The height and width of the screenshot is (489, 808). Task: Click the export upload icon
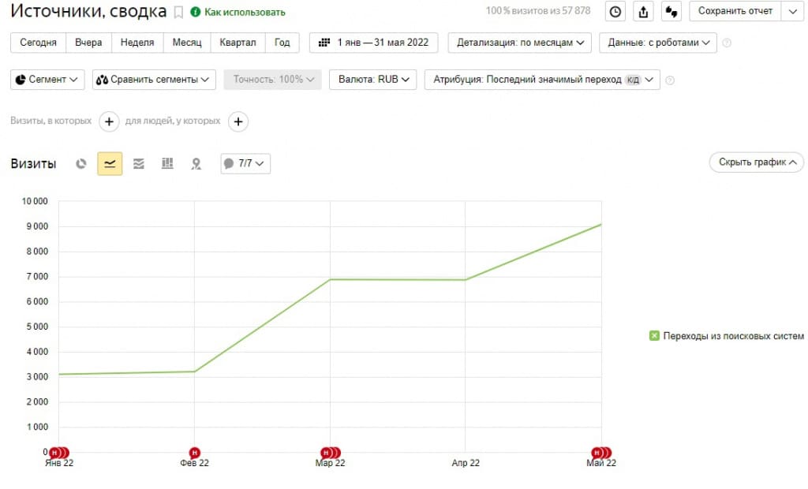click(x=643, y=11)
